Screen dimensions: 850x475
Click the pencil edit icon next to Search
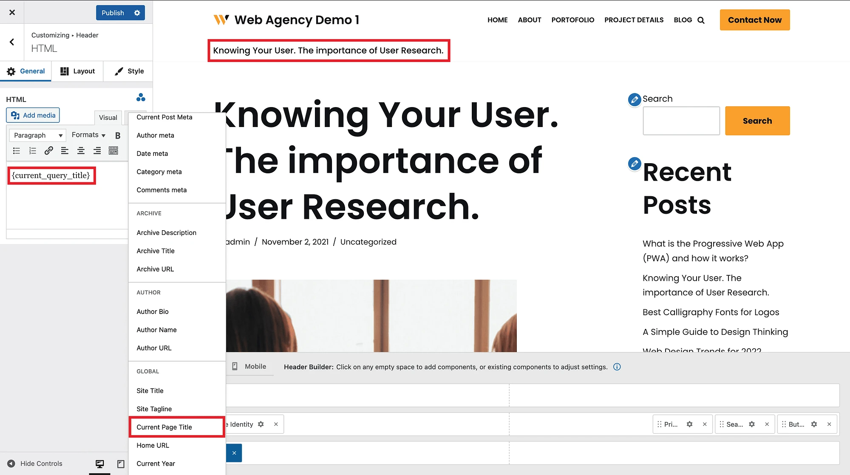(635, 98)
